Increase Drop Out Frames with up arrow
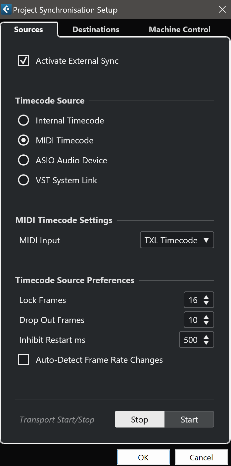The height and width of the screenshot is (466, 231). pyautogui.click(x=206, y=317)
